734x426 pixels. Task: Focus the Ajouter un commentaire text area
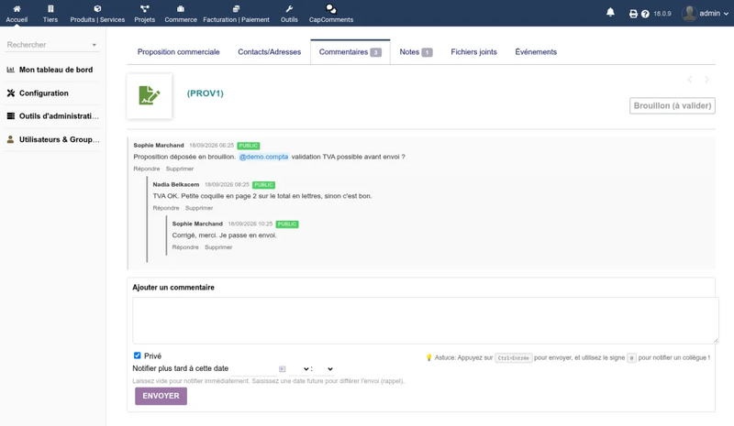pyautogui.click(x=426, y=321)
